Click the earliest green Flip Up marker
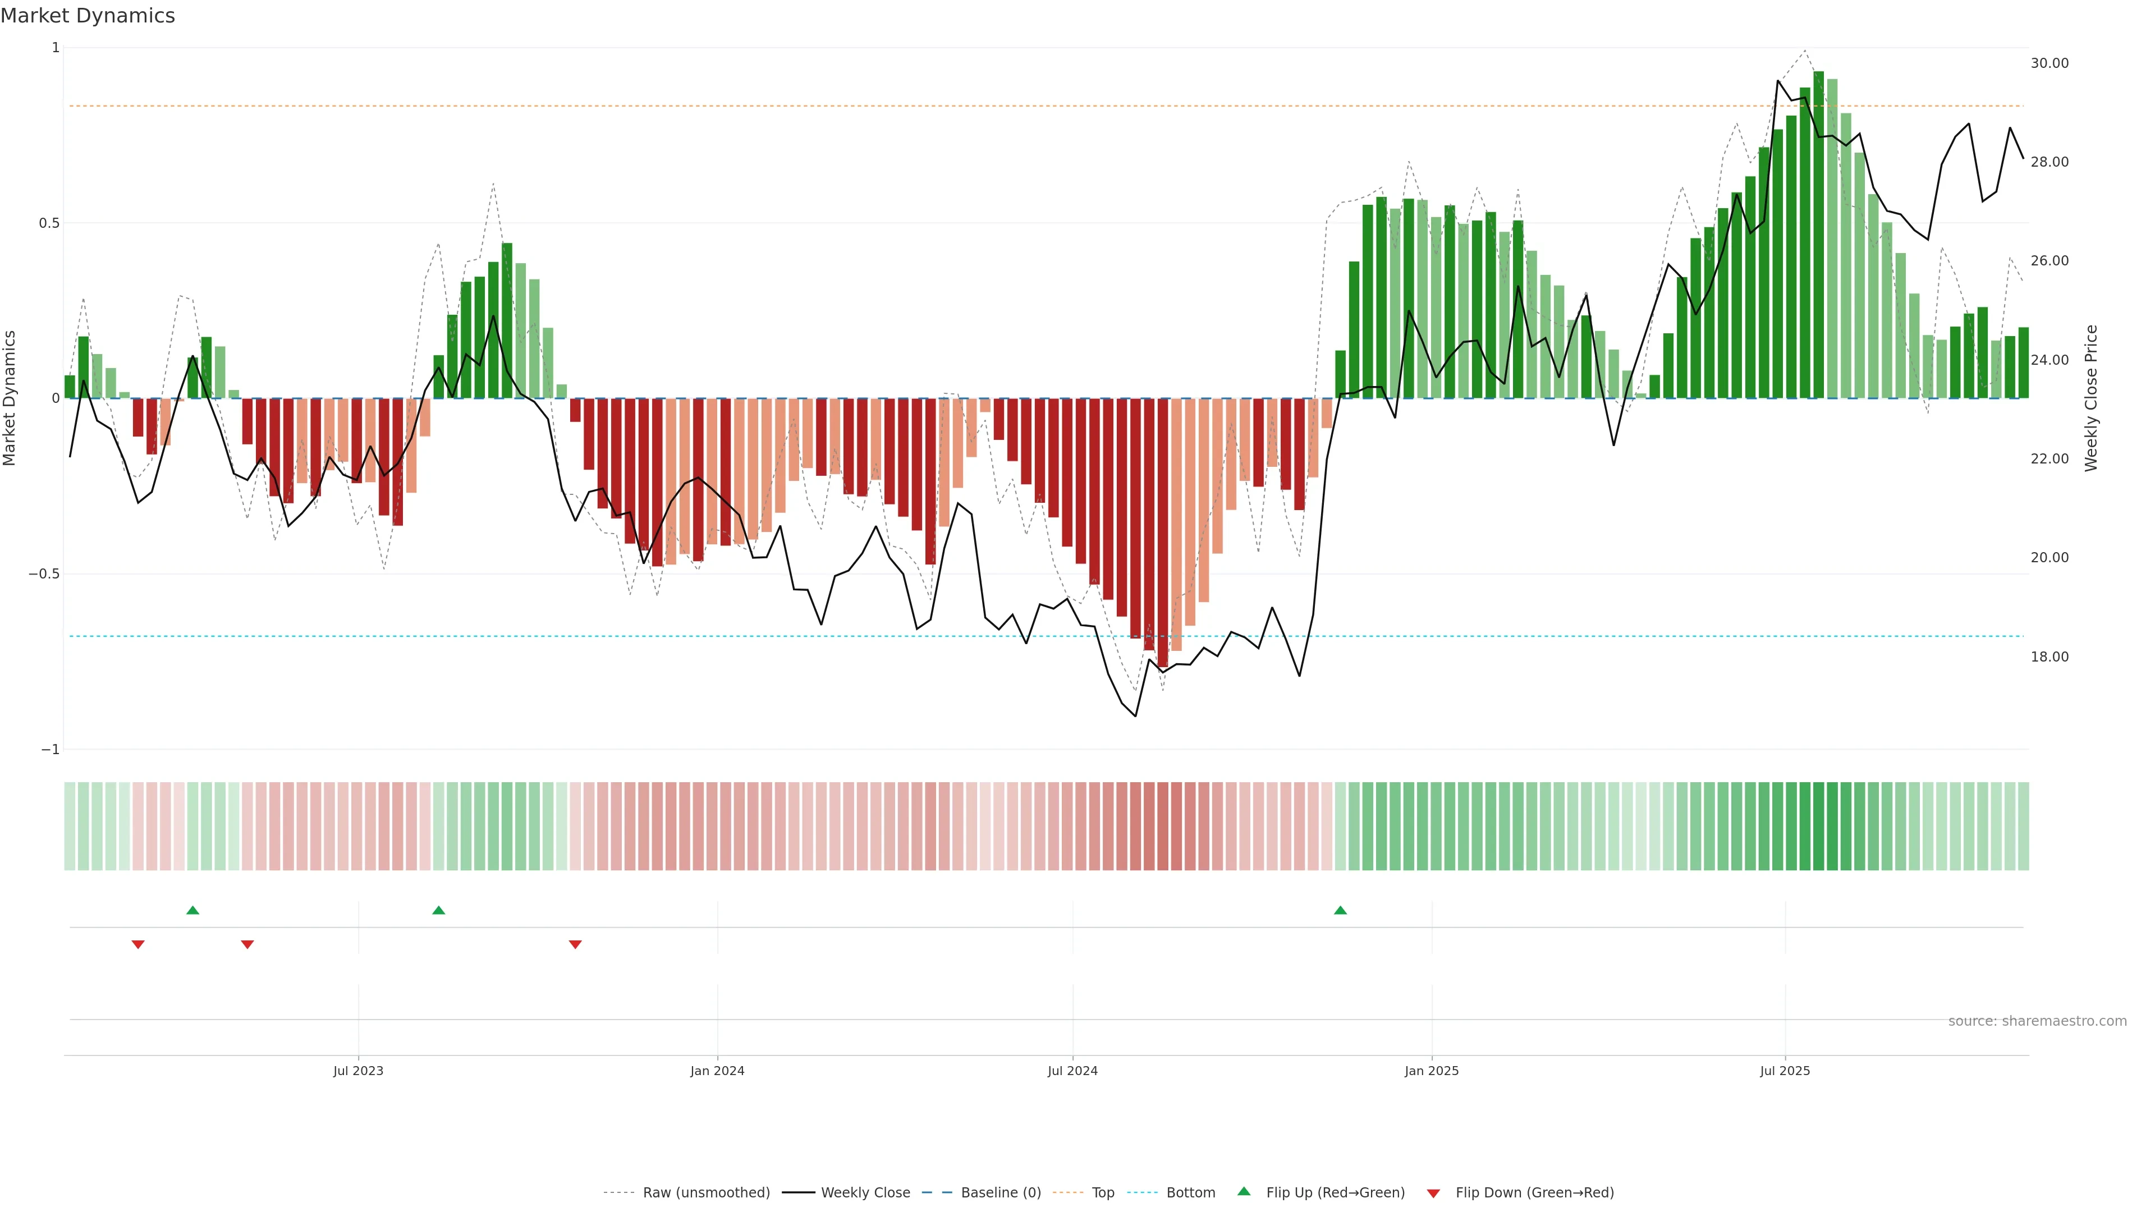The image size is (2155, 1212). 192,910
